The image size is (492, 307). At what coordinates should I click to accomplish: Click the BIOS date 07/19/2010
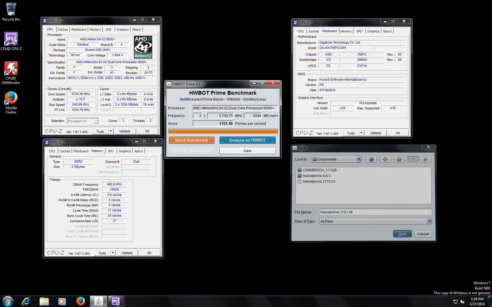point(361,90)
